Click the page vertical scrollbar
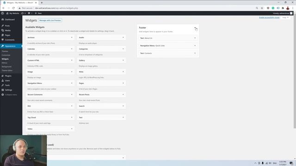296x166 pixels. [x=295, y=71]
